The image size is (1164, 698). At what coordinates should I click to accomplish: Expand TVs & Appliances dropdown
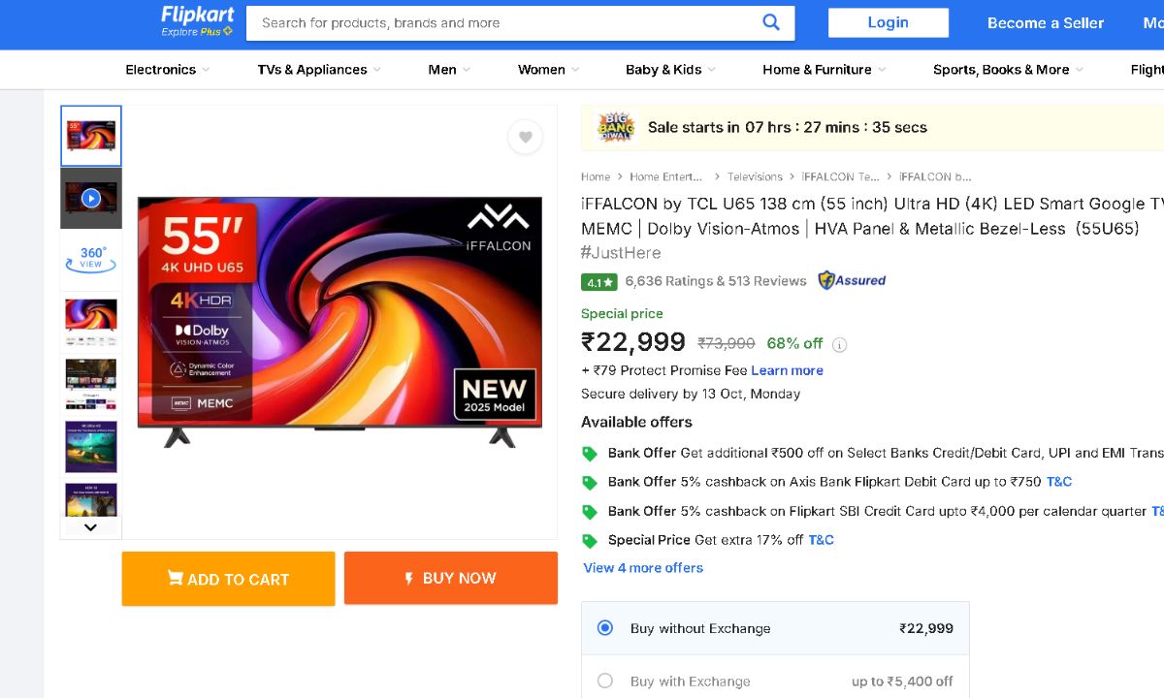319,70
